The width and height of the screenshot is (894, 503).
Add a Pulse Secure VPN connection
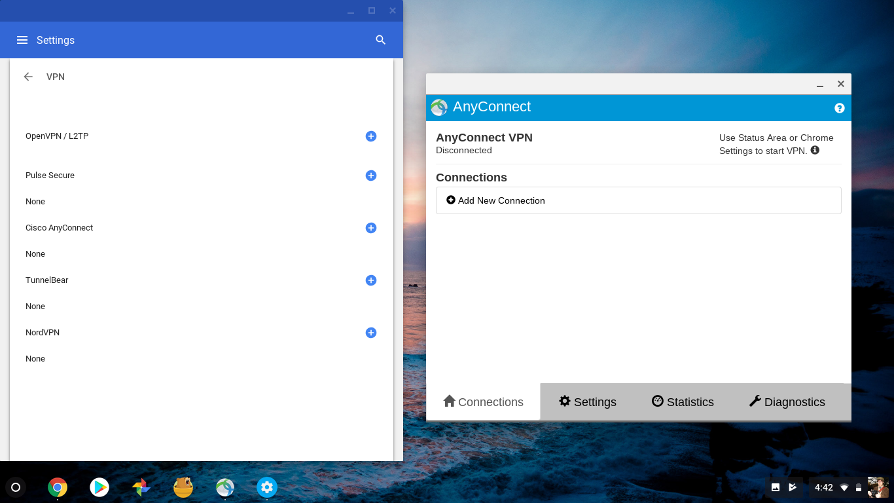click(371, 176)
